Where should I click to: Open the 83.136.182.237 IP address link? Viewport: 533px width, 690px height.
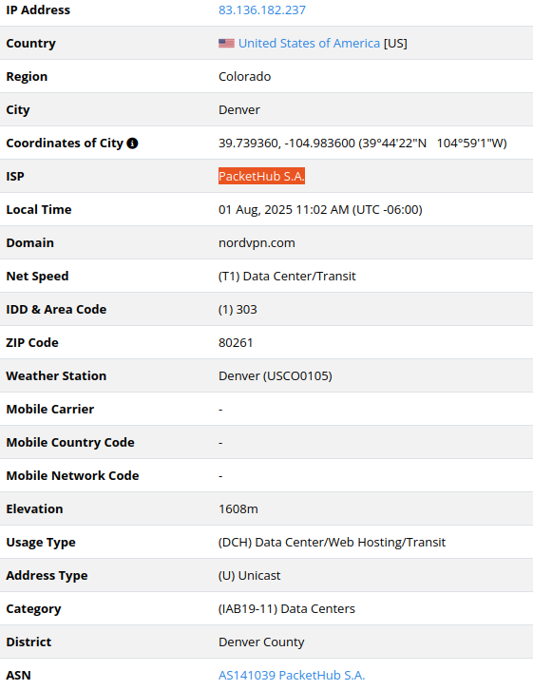tap(262, 10)
